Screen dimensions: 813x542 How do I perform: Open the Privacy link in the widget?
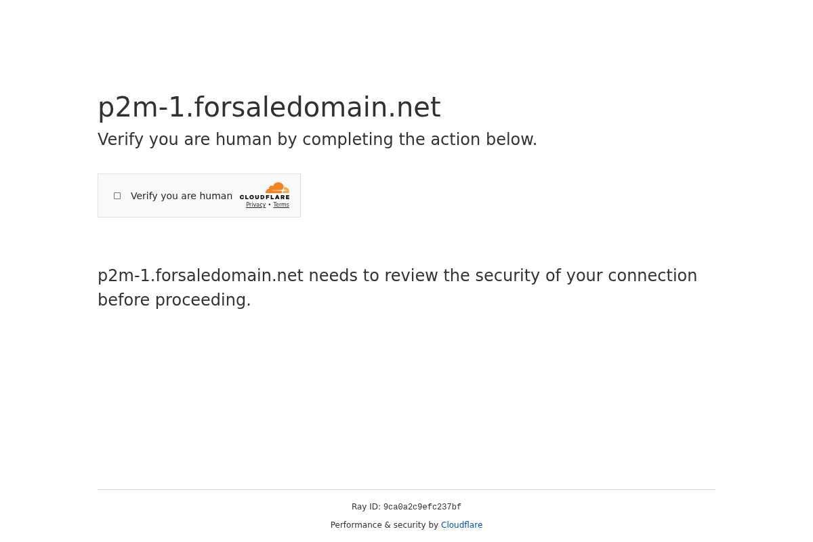255,205
